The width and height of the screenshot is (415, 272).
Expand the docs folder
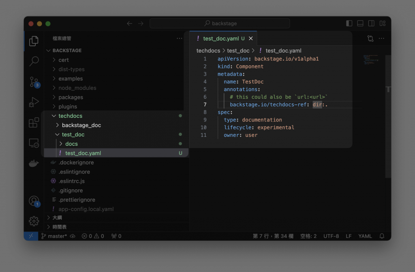click(x=116, y=144)
